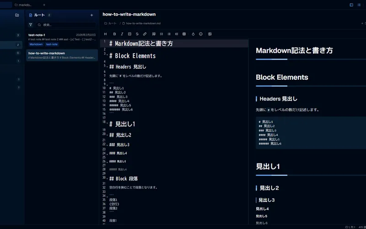Open the test-note-1 note

click(x=62, y=39)
